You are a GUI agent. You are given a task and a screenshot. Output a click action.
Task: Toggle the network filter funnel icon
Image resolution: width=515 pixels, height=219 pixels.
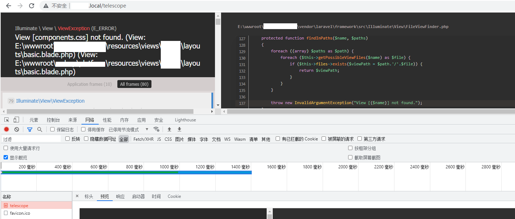coord(30,129)
